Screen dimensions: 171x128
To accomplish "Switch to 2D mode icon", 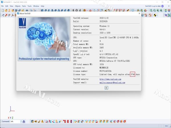I will click(x=166, y=15).
